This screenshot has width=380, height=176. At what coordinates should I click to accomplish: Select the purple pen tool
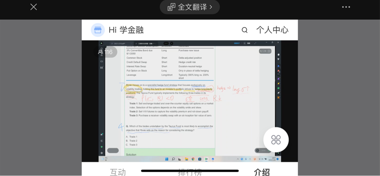coord(279,79)
